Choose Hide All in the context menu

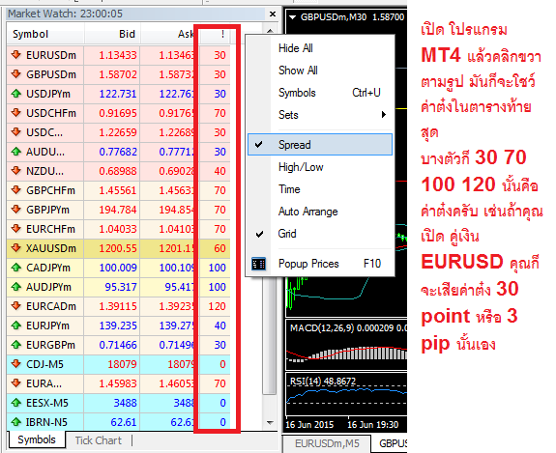(295, 48)
